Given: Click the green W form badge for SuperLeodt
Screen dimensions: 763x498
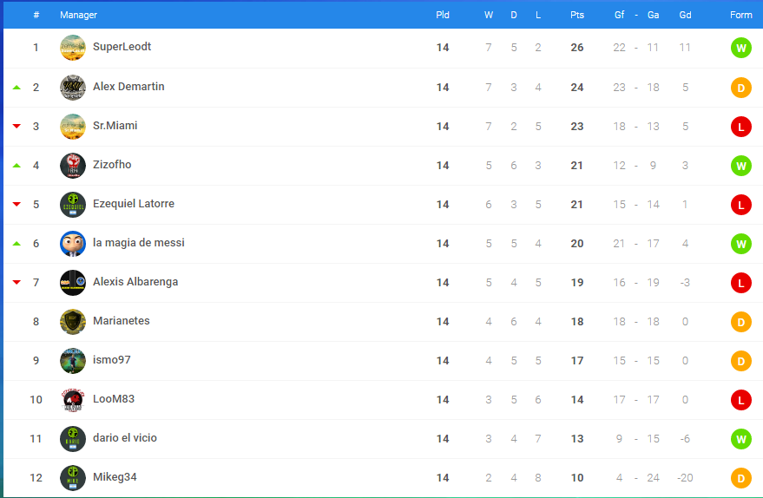Looking at the screenshot, I should 740,48.
